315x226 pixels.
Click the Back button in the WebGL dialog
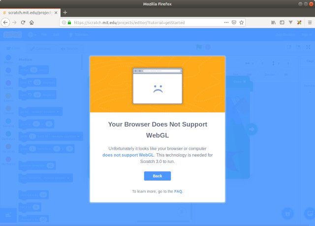coord(157,176)
